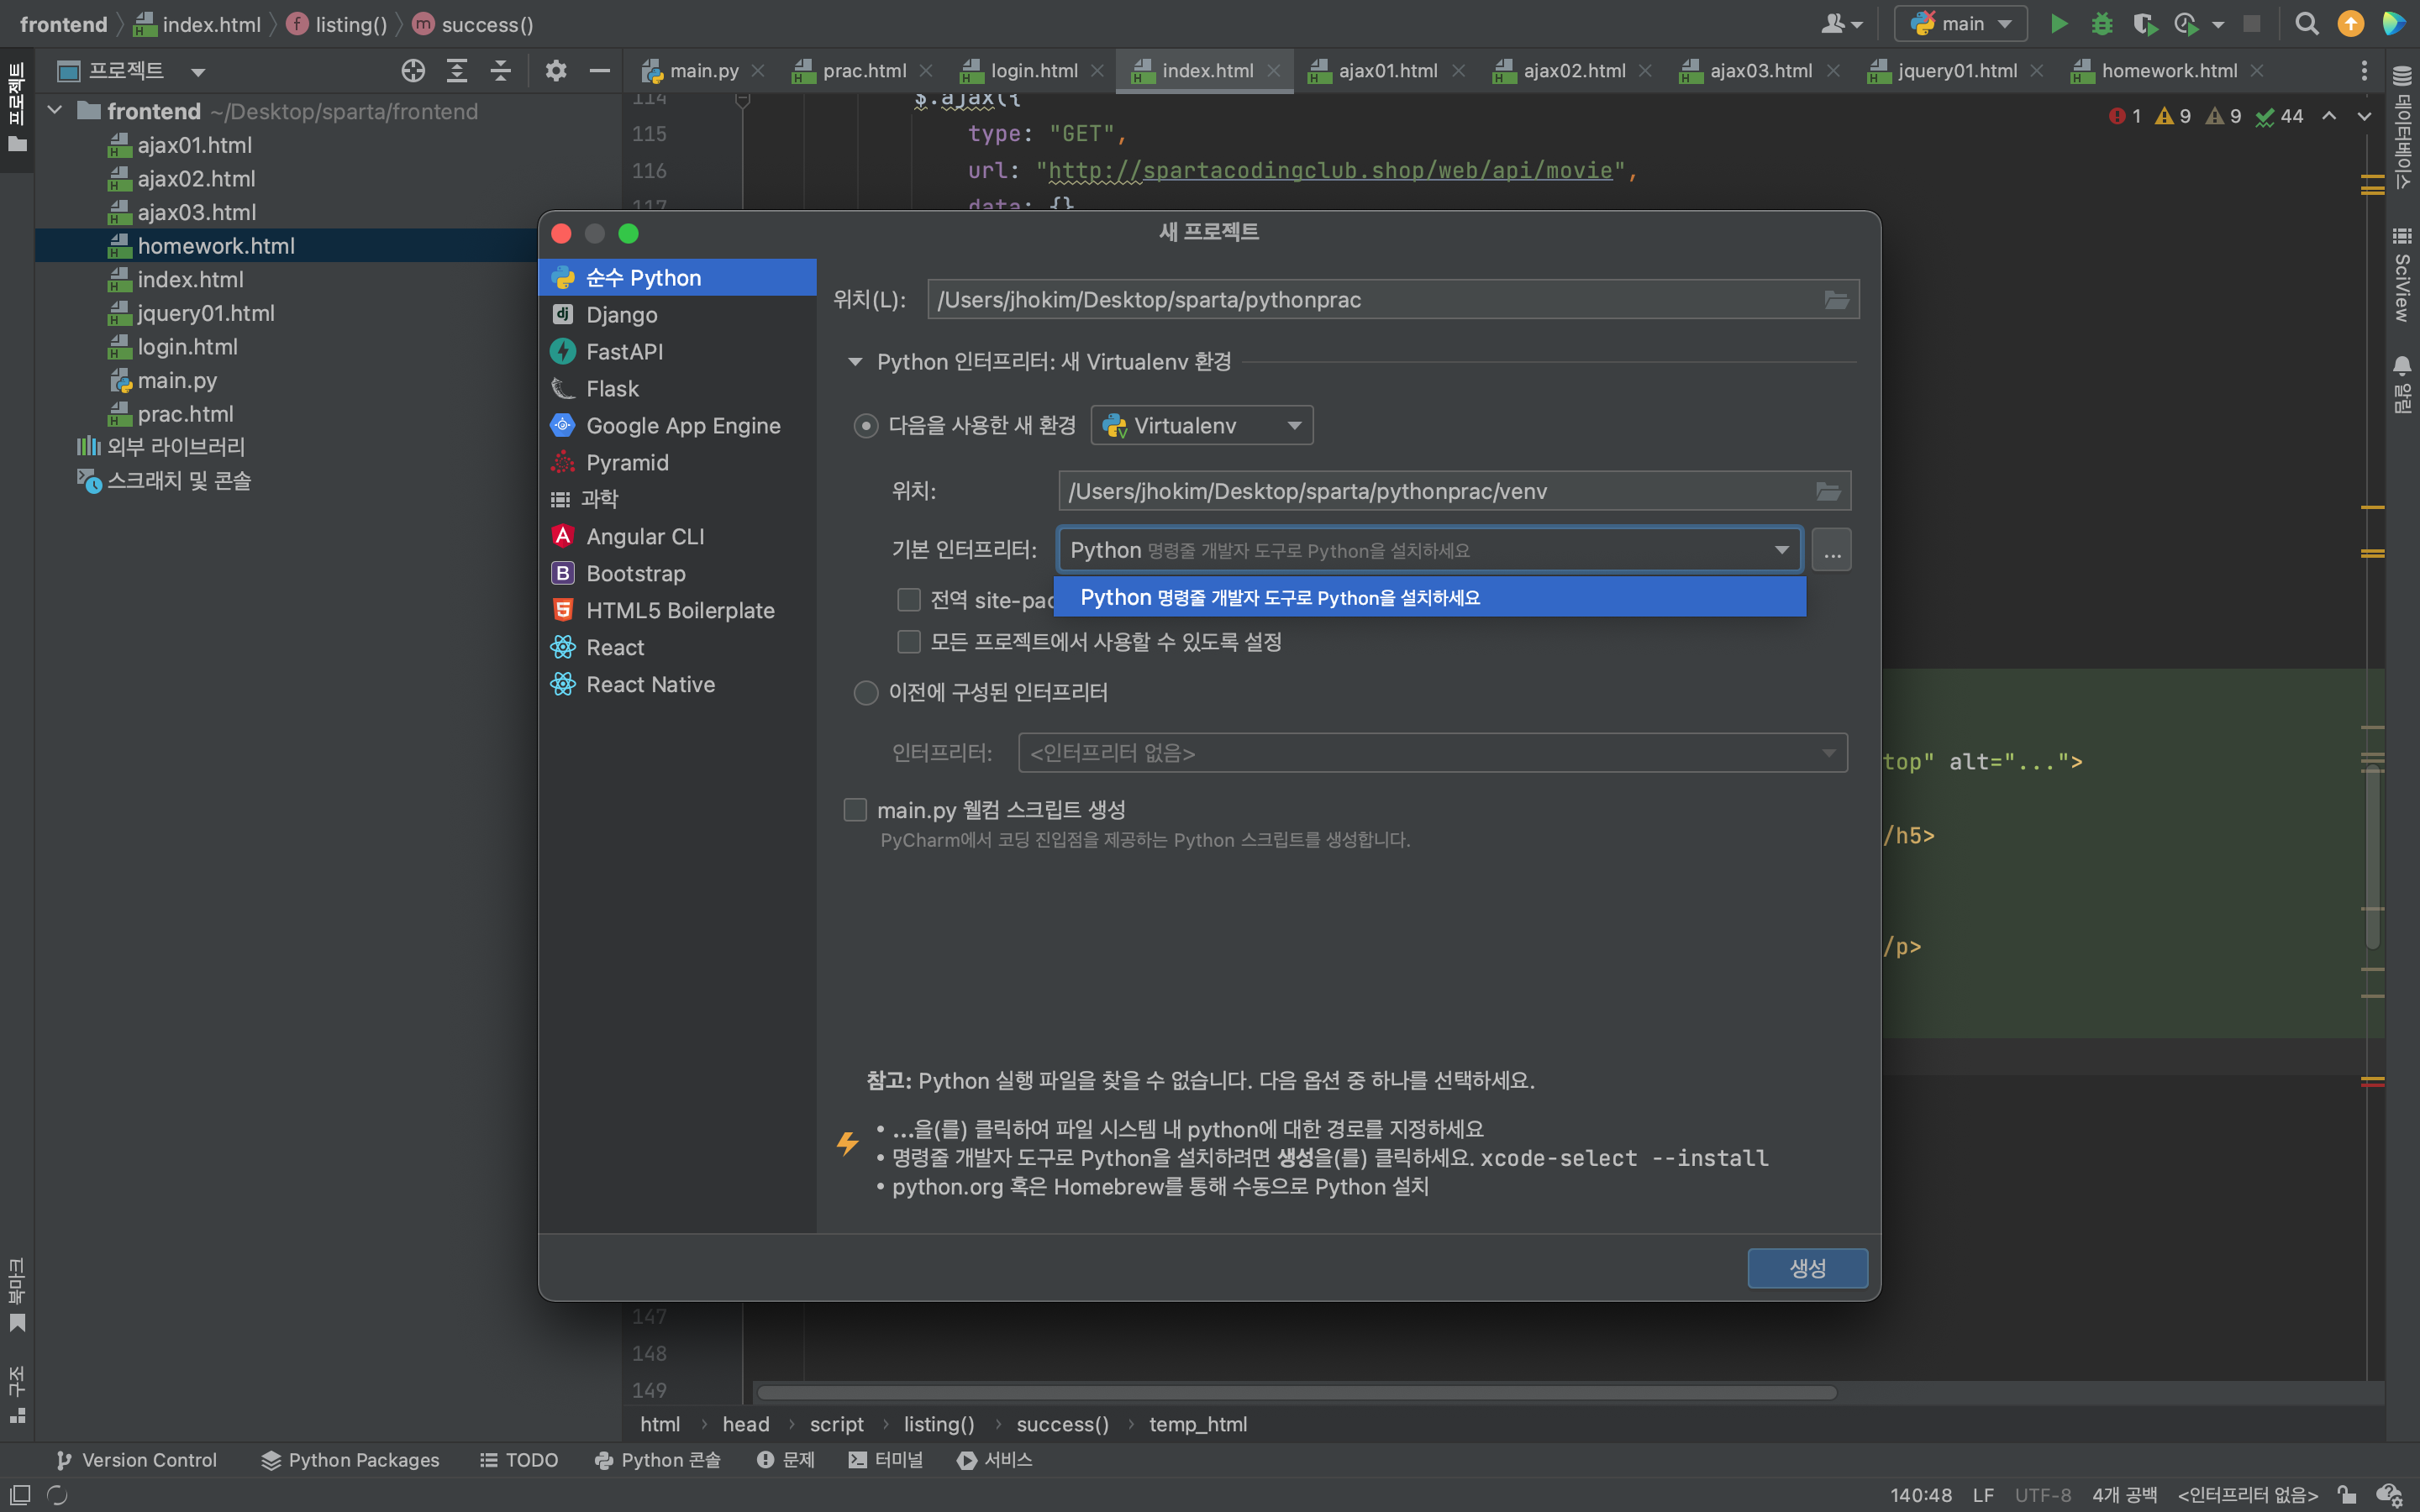Collapse the frontend folder tree node
This screenshot has height=1512, width=2420.
point(56,111)
